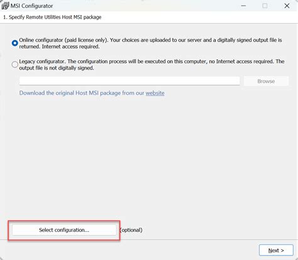This screenshot has height=260, width=298.
Task: Click the step header 'Specify Remote Utilities Host MSI package'
Action: tap(55, 17)
